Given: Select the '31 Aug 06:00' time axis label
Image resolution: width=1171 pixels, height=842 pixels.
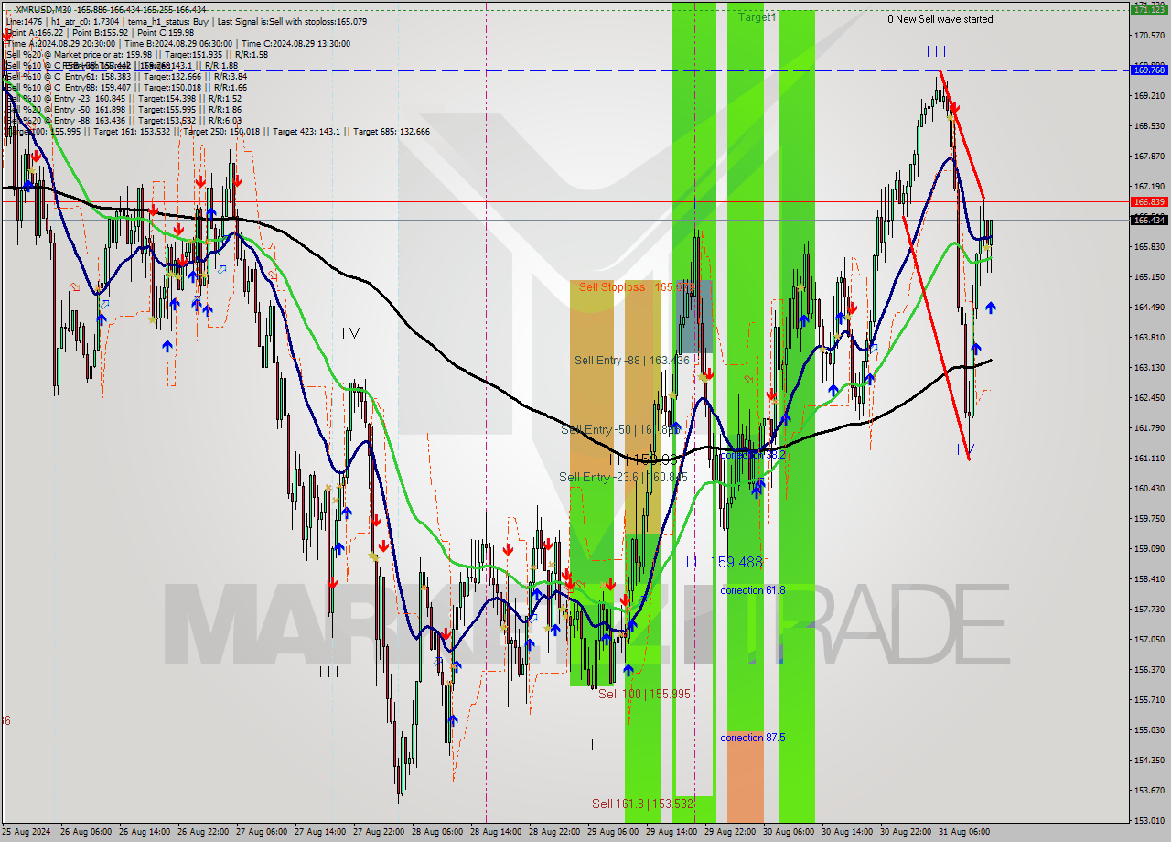Looking at the screenshot, I should [x=964, y=832].
